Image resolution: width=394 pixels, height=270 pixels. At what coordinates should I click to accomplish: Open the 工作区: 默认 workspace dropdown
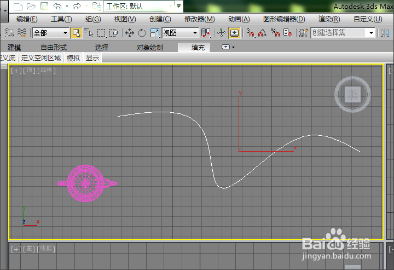coord(139,6)
